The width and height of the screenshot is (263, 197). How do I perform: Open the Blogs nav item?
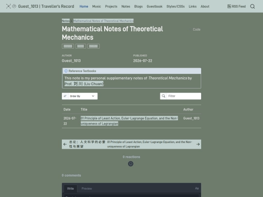click(138, 6)
